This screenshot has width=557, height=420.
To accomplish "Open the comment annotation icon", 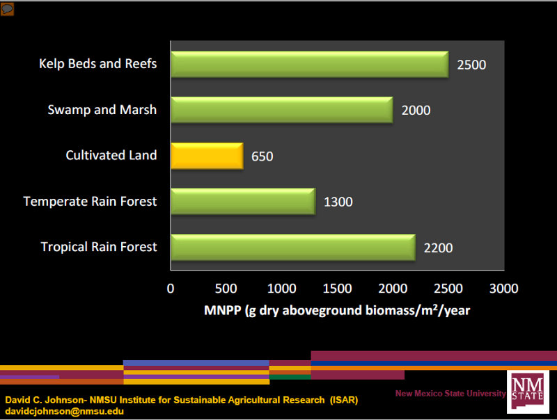I will (x=8, y=9).
